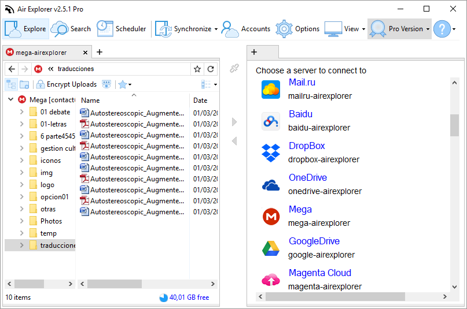The height and width of the screenshot is (309, 467).
Task: Expand the View dropdown arrow
Action: pyautogui.click(x=363, y=29)
